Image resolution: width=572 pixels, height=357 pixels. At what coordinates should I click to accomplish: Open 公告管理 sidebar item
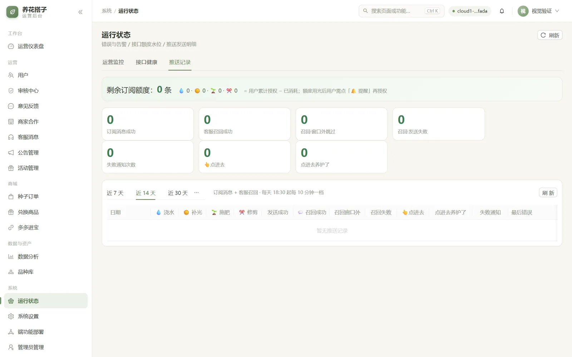[x=46, y=152]
